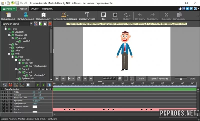Click the Play button
This screenshot has height=121, width=200.
pos(69,78)
